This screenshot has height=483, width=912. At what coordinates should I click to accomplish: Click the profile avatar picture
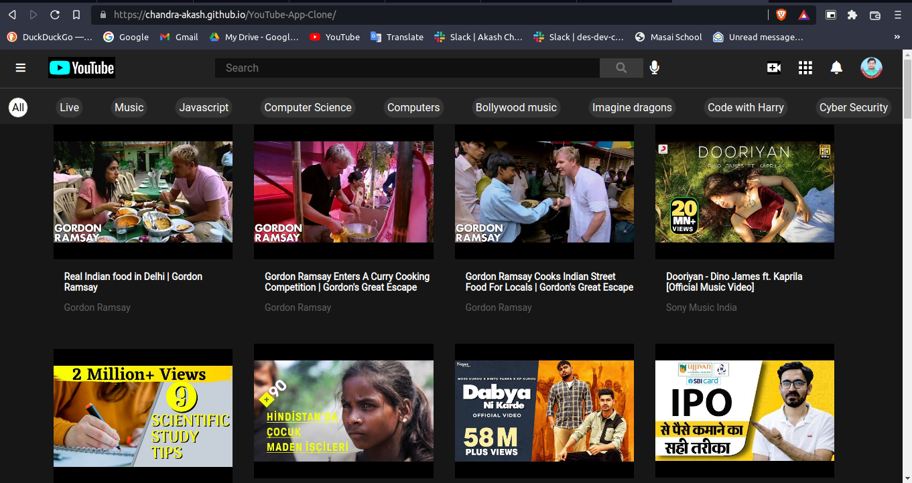coord(871,68)
